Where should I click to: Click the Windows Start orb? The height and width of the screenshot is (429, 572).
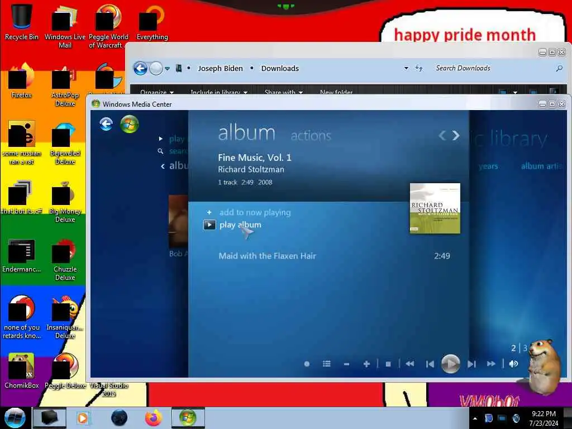[15, 418]
